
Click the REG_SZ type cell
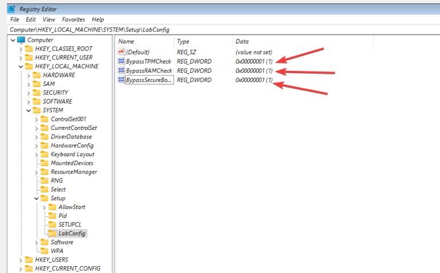(x=186, y=52)
